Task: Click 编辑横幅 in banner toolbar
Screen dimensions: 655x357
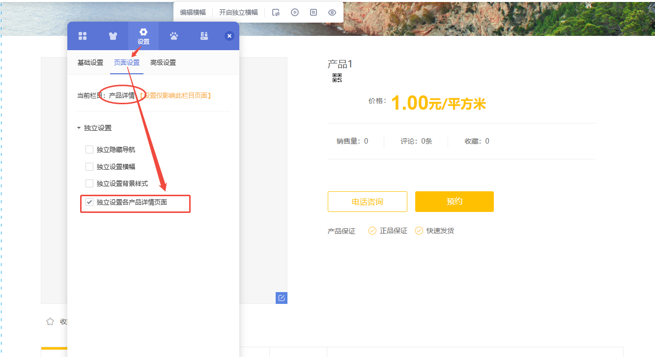Action: pos(193,12)
